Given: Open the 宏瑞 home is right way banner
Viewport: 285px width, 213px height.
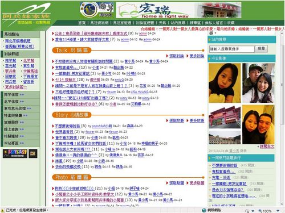Looking at the screenshot, I should point(178,10).
